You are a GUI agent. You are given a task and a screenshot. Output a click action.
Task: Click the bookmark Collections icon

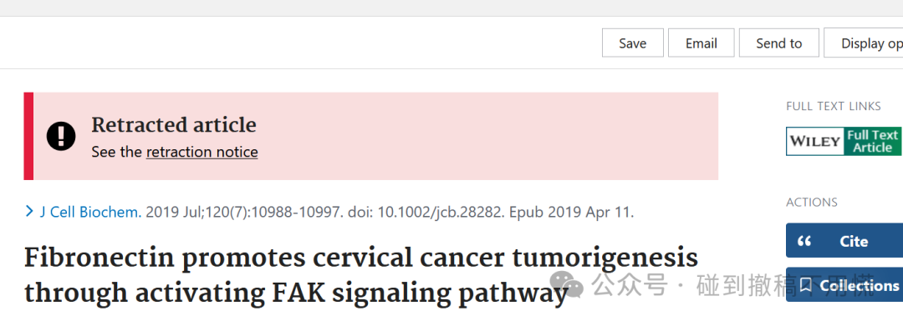click(805, 285)
